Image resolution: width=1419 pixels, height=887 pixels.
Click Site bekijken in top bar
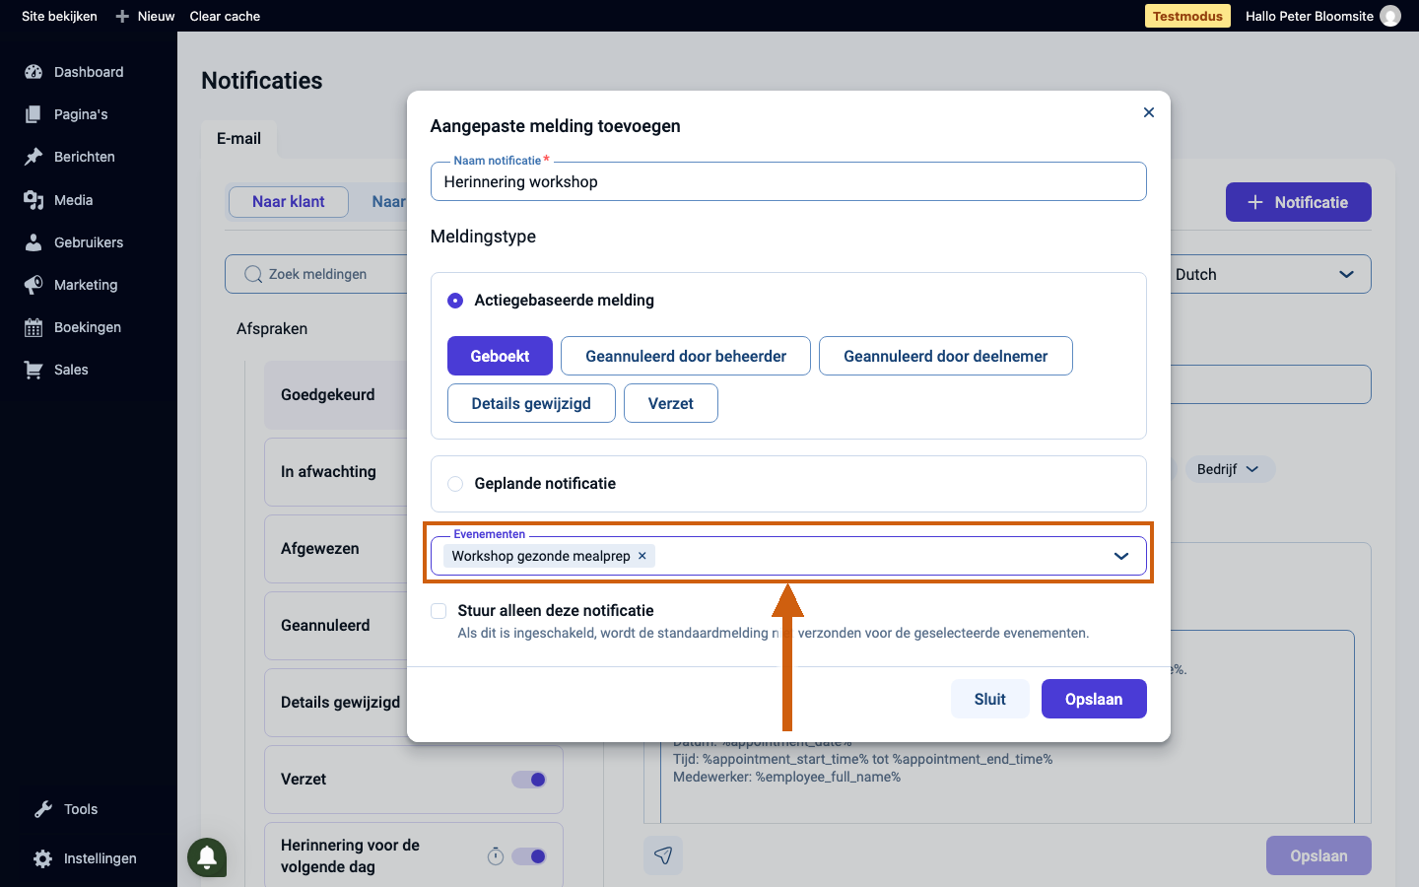click(x=59, y=16)
